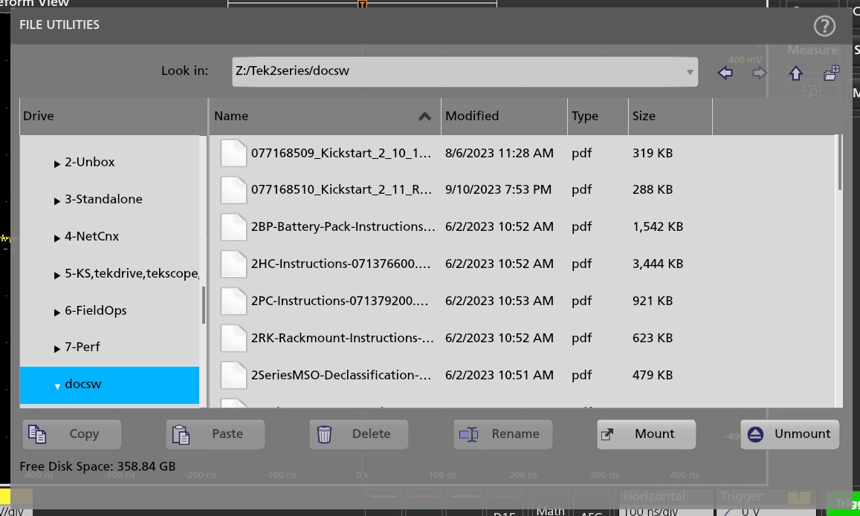Select the 4-NetCnx folder
860x516 pixels.
coord(91,237)
